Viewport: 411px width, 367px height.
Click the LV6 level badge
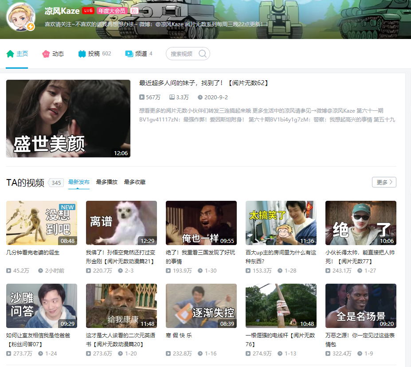[88, 11]
